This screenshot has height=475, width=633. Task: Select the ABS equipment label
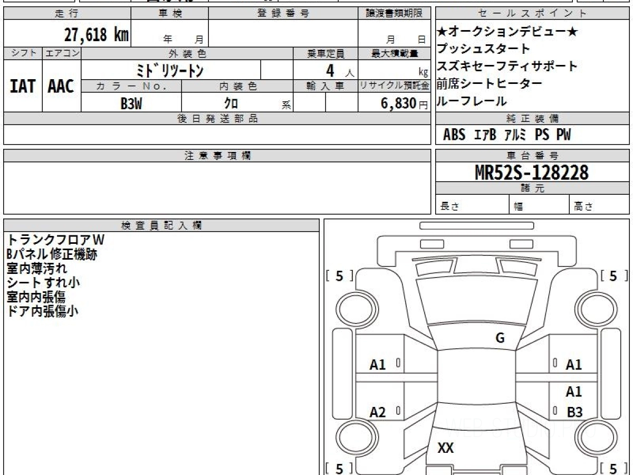tap(454, 135)
